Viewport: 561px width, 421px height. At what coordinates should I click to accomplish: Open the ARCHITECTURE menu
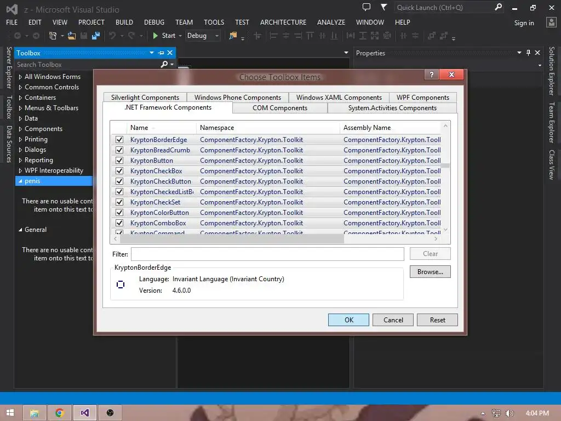click(283, 22)
